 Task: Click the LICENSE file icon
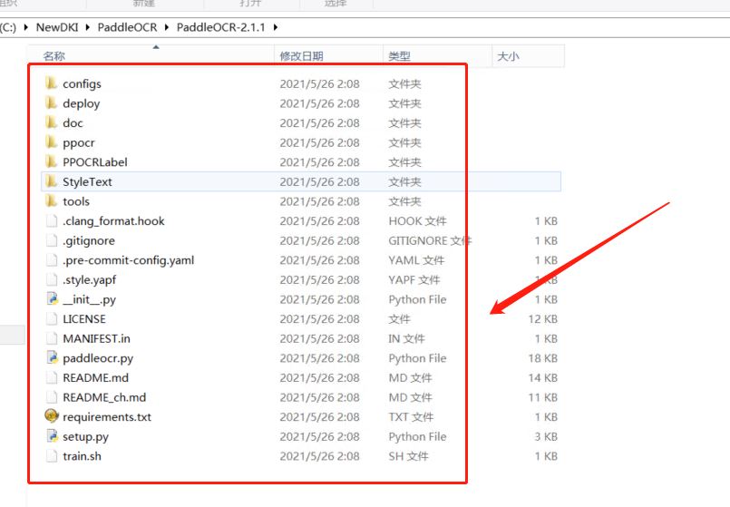coord(51,318)
